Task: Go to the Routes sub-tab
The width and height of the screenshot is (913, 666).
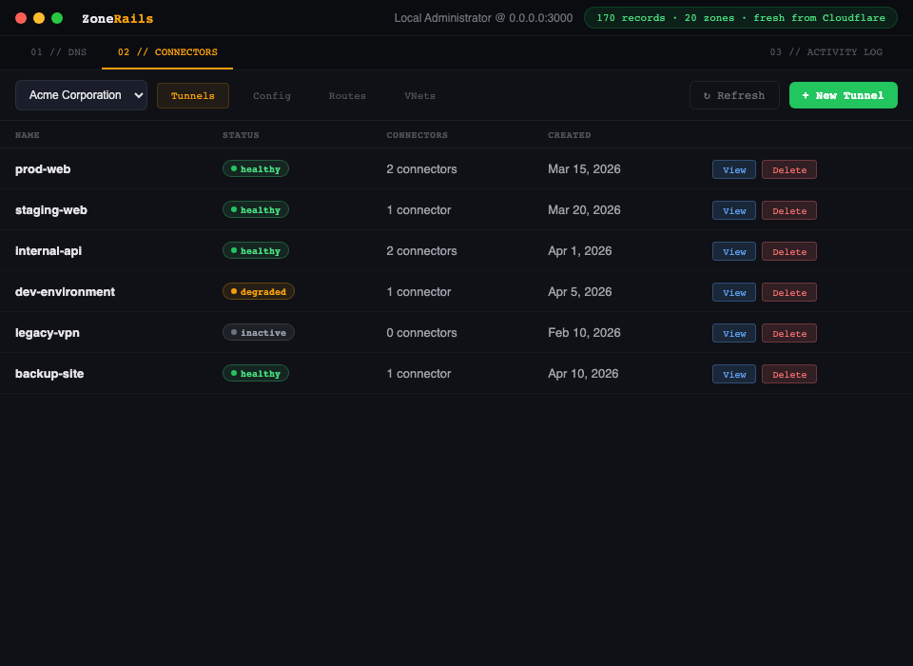Action: [x=347, y=96]
